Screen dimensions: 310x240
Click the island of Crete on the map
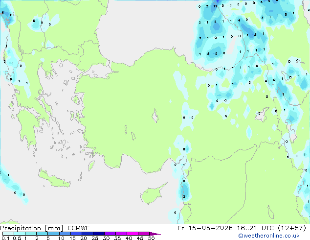tap(54, 179)
